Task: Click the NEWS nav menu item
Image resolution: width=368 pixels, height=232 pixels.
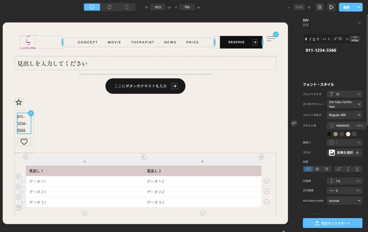Action: coord(170,42)
